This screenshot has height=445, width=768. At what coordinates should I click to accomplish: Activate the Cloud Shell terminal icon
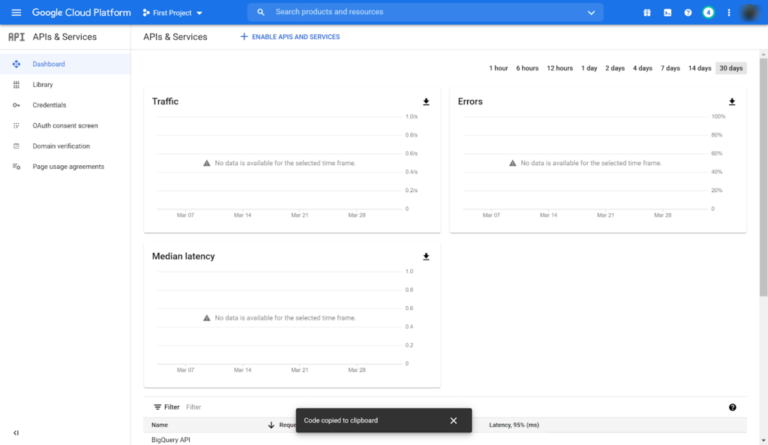[667, 13]
